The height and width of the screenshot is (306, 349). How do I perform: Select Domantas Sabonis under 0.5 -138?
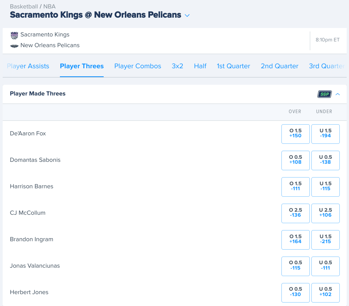(326, 160)
